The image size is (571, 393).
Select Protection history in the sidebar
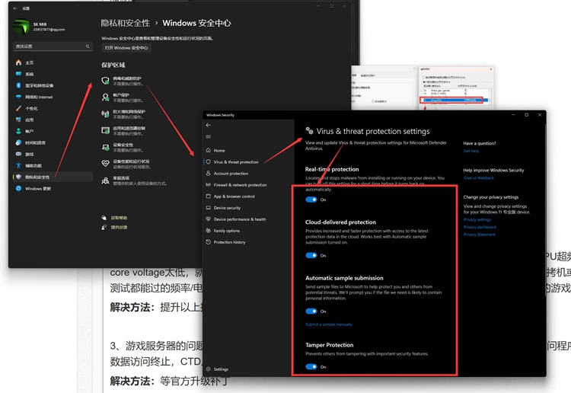229,242
